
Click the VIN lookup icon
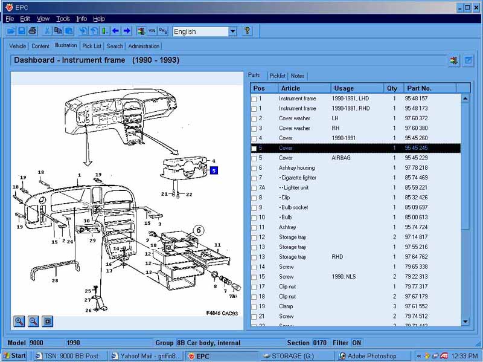coord(152,31)
